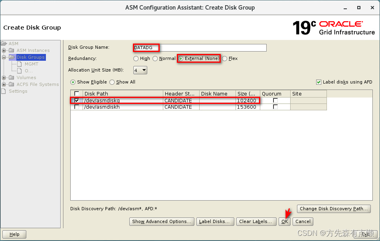Viewport: 380px width, 241px height.
Task: Click the Label Disks button
Action: (x=215, y=221)
